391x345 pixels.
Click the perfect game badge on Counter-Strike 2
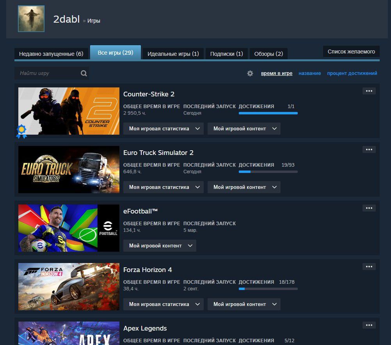pos(21,131)
